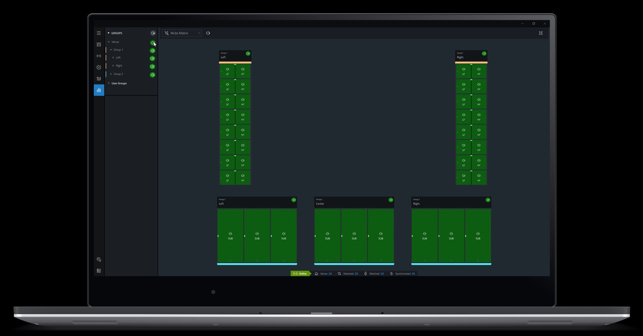The width and height of the screenshot is (643, 336).
Task: Select Group 2 label in groups tree
Action: tap(118, 74)
